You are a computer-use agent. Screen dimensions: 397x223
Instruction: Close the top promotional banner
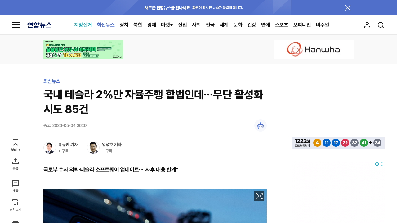tap(348, 8)
